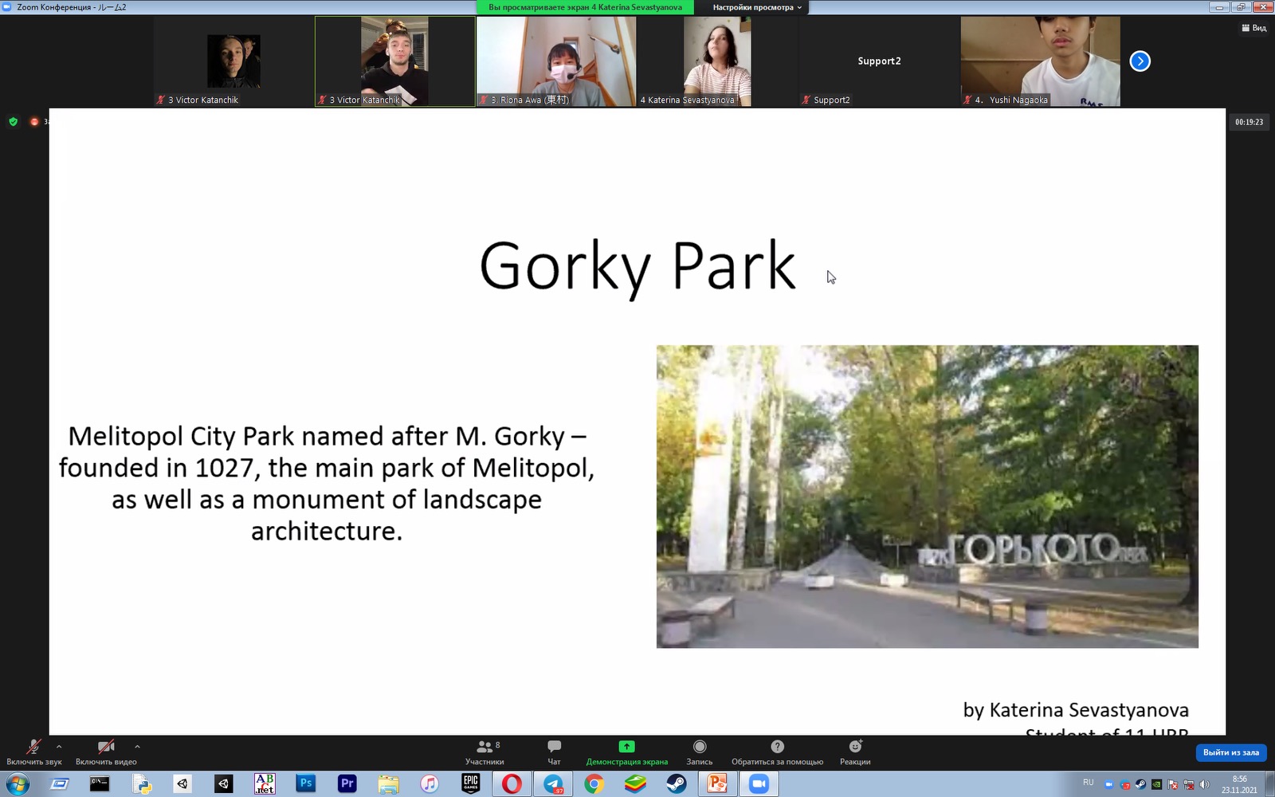Click the green encryption shield icon
Image resolution: width=1275 pixels, height=797 pixels.
point(13,122)
